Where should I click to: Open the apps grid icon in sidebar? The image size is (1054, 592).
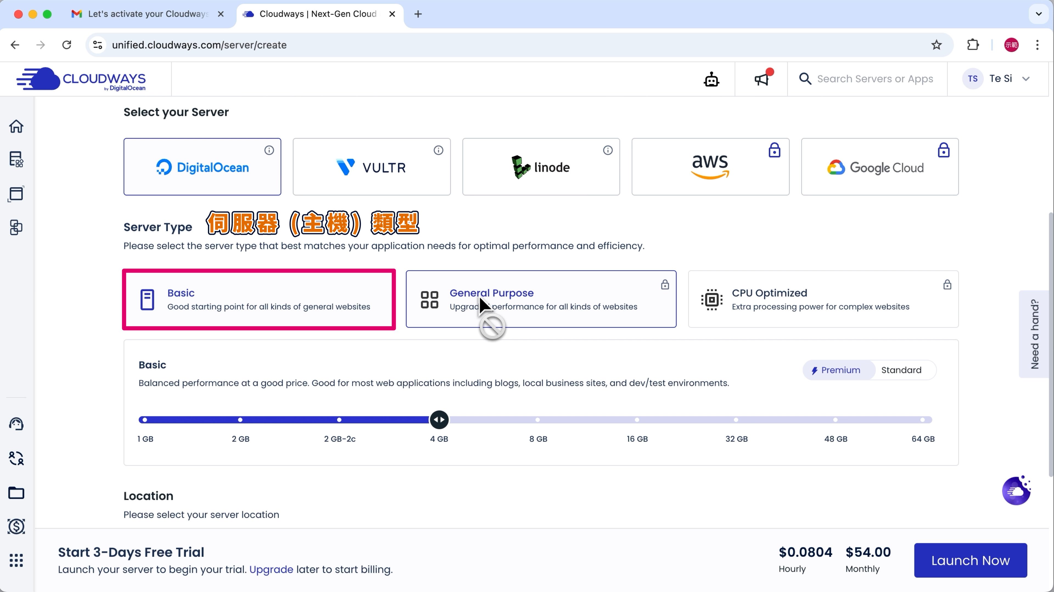(x=16, y=560)
